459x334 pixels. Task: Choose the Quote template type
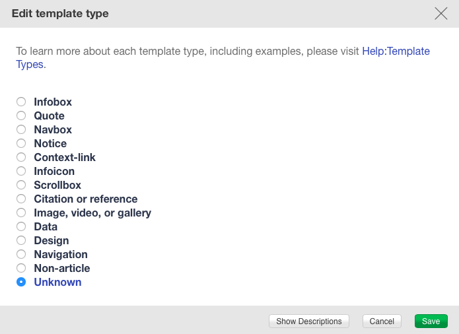coord(21,116)
